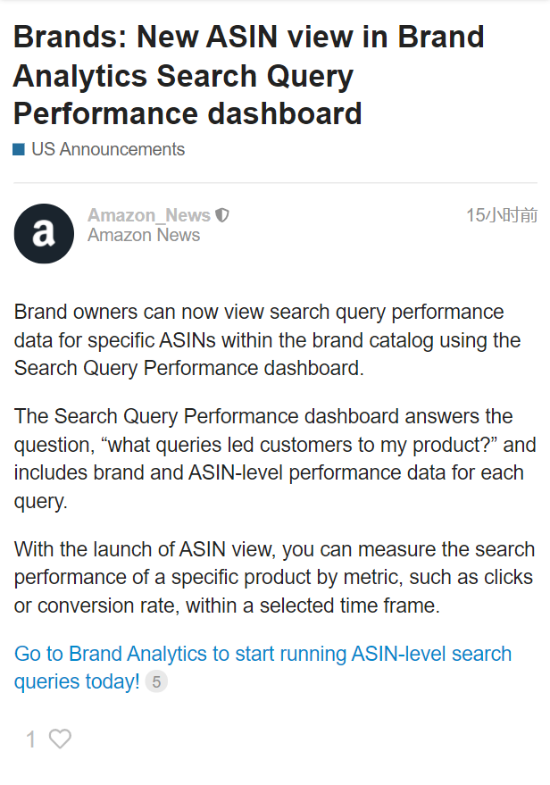This screenshot has width=550, height=785.
Task: Open the Amazon avatar profile picture
Action: (44, 233)
